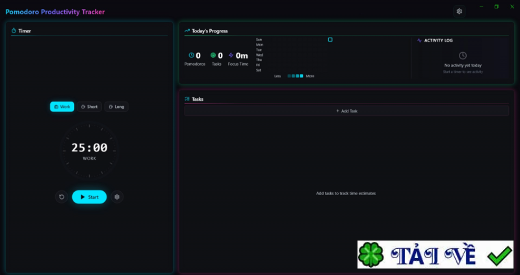Click the 'No activity yet today' text
The width and height of the screenshot is (520, 275).
click(x=463, y=66)
